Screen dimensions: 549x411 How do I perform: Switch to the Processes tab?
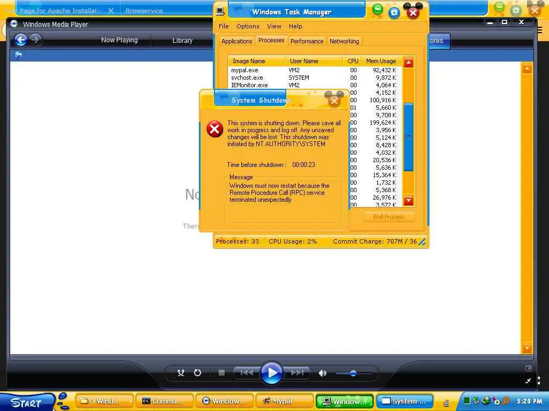click(271, 40)
